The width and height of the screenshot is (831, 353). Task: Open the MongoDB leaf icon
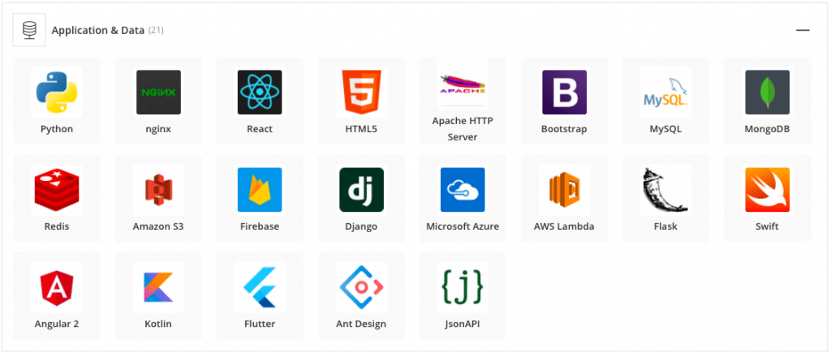(768, 93)
